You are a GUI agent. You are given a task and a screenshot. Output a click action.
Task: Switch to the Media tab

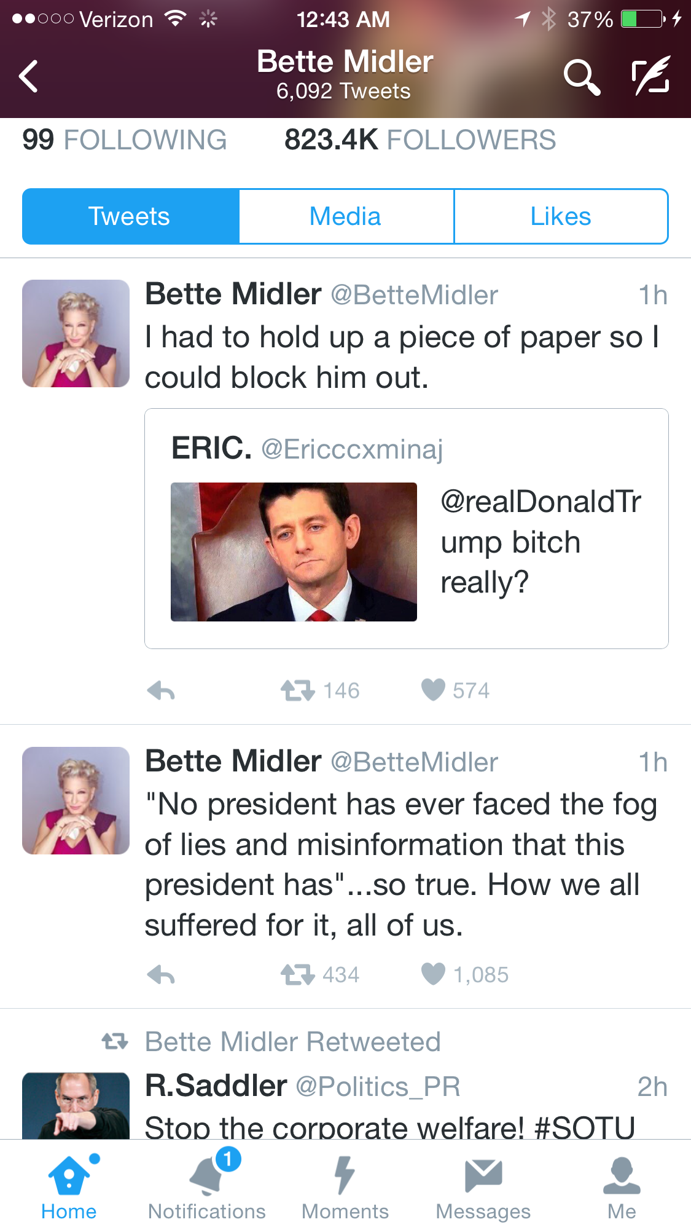(346, 217)
